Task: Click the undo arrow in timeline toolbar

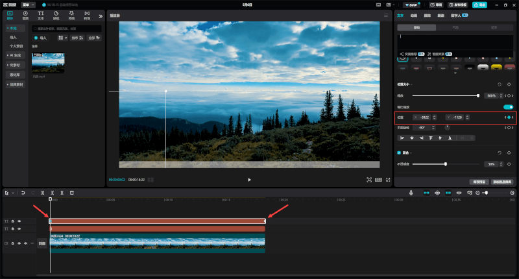Action: tap(23, 193)
